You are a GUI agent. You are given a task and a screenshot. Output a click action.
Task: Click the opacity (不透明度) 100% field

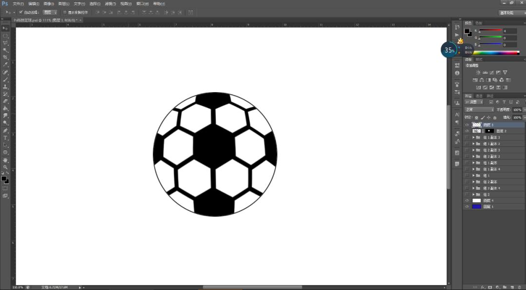pyautogui.click(x=517, y=110)
